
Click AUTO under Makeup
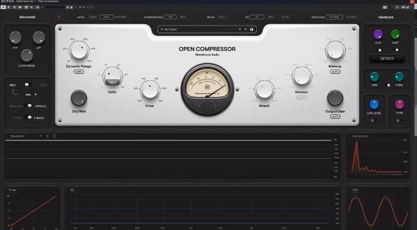point(335,72)
